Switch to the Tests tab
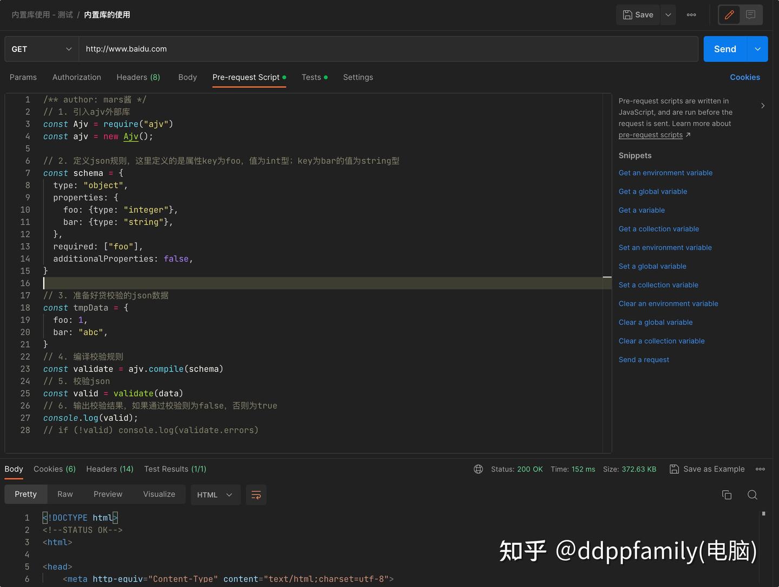This screenshot has width=779, height=587. [314, 77]
